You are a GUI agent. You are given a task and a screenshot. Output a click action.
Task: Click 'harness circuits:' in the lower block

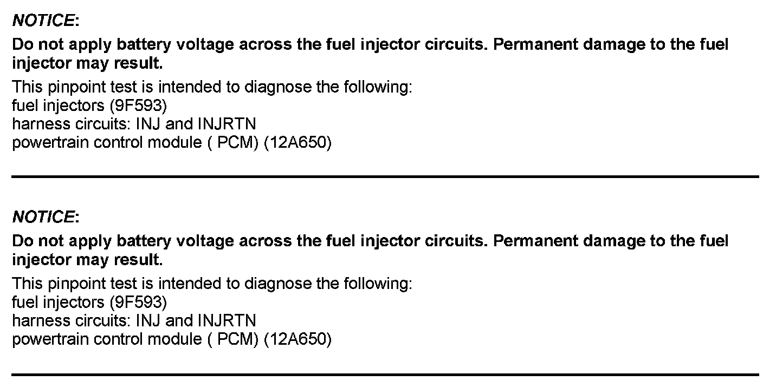tap(71, 320)
